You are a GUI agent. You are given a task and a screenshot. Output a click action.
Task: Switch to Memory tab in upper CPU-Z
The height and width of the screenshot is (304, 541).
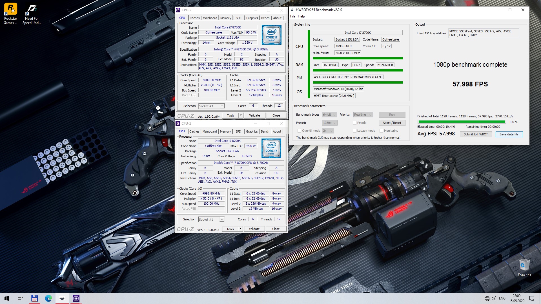[226, 18]
